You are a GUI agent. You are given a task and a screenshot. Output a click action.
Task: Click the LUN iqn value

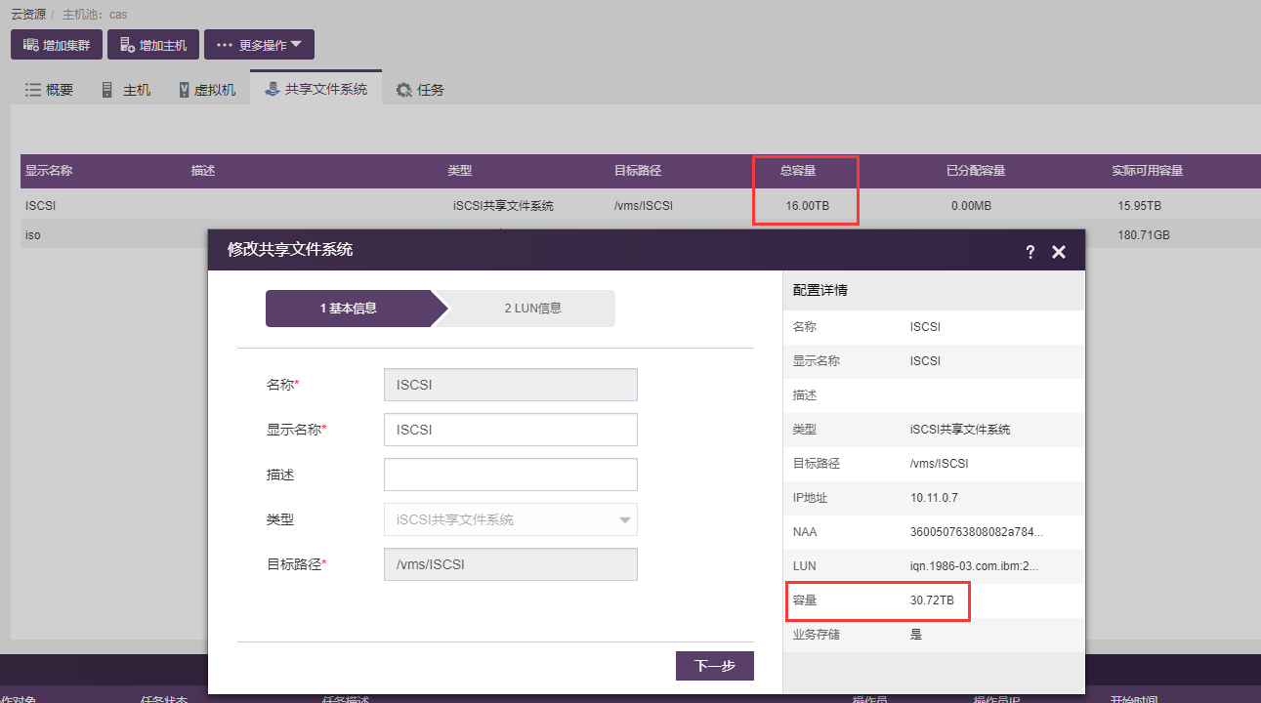click(x=975, y=566)
